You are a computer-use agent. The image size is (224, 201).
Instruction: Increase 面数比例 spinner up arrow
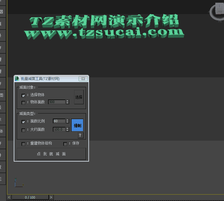coord(67,120)
